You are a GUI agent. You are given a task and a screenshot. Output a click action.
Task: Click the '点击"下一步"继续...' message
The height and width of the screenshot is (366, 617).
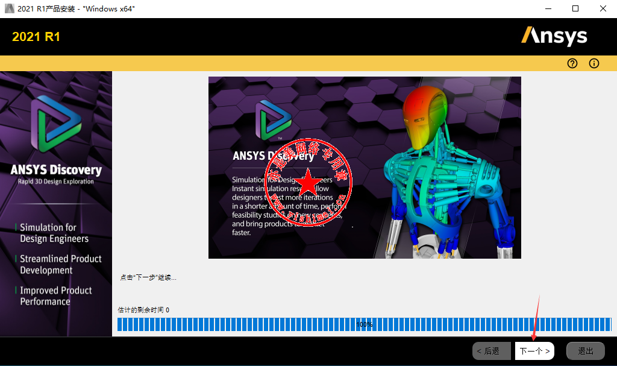pos(148,277)
